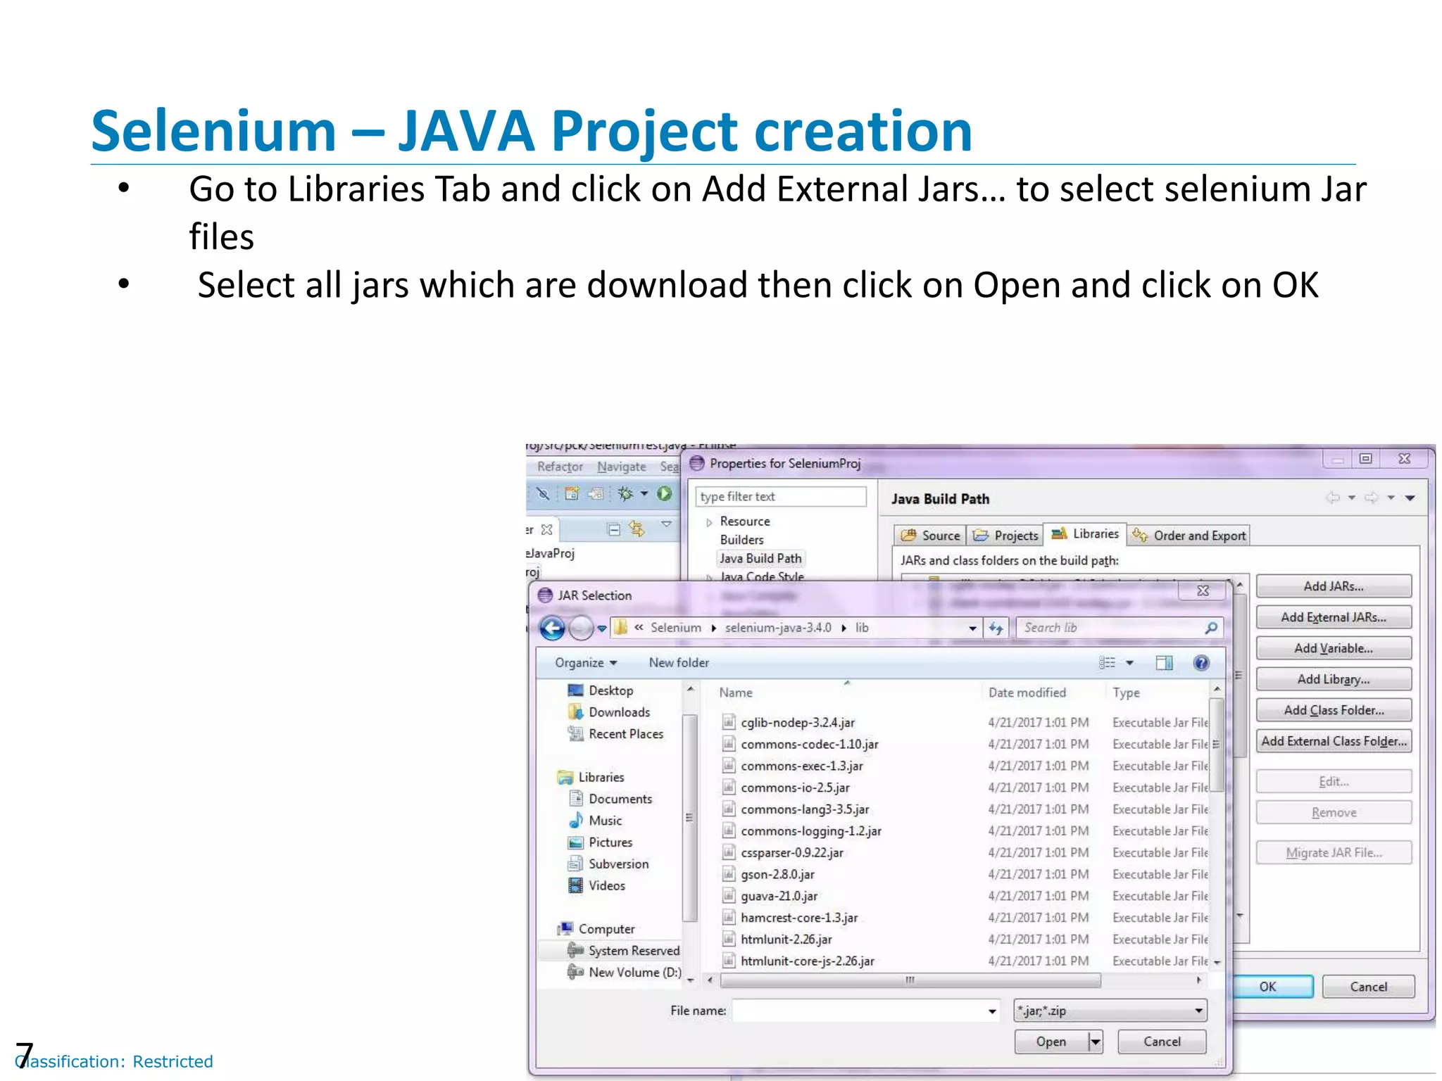
Task: Switch to the Order and Export tab
Action: (1189, 536)
